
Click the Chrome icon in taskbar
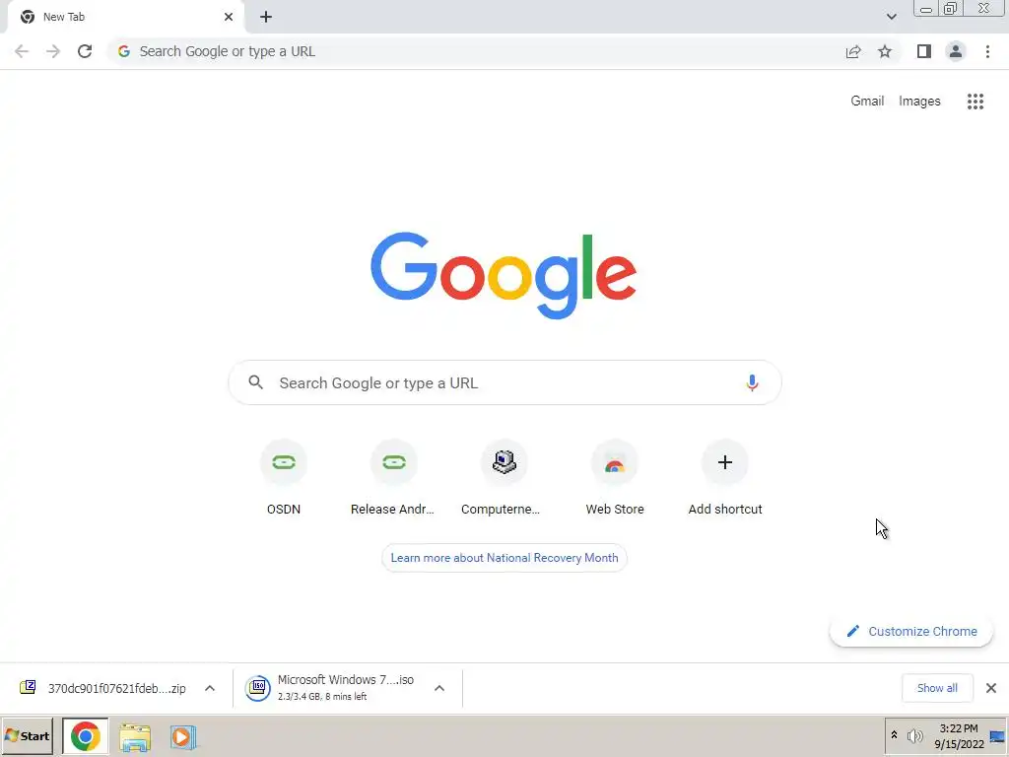pyautogui.click(x=86, y=736)
